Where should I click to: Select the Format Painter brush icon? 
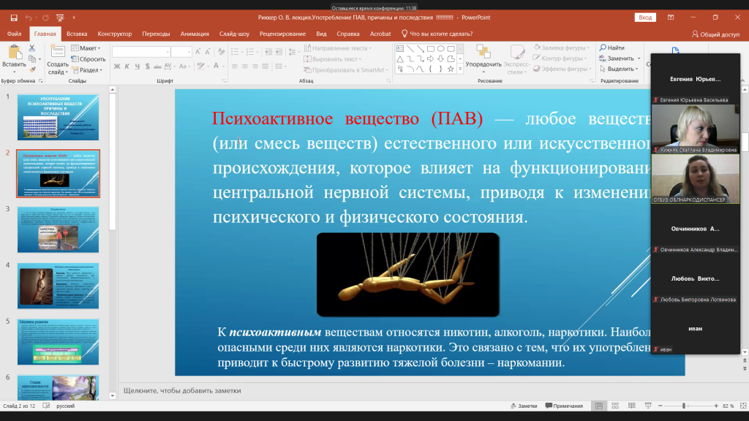coord(32,69)
